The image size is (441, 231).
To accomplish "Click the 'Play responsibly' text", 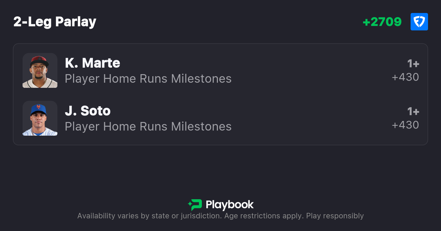I will [x=335, y=216].
